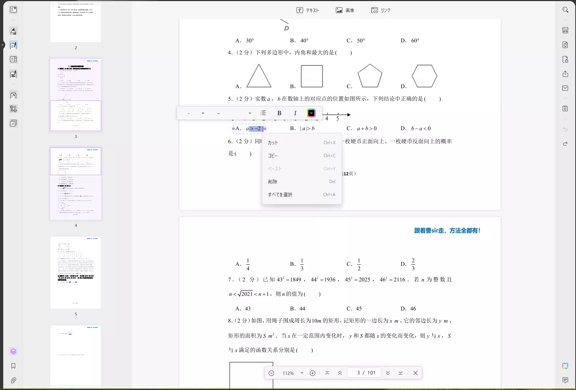Open the search magnifier

[x=565, y=10]
